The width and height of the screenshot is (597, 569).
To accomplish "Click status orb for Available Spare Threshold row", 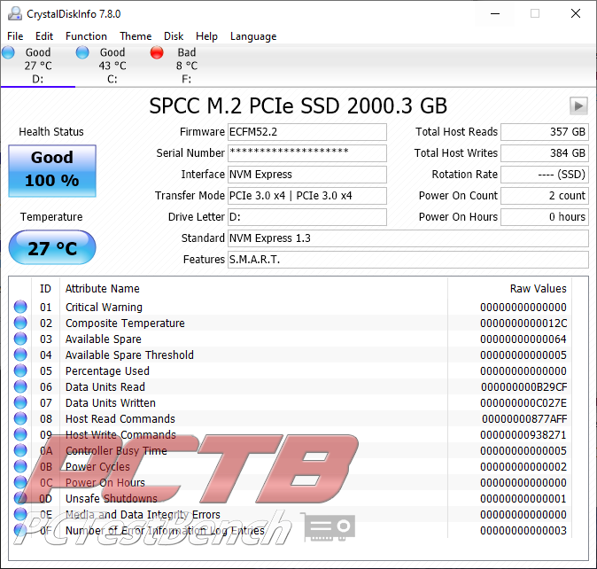I will tap(20, 355).
